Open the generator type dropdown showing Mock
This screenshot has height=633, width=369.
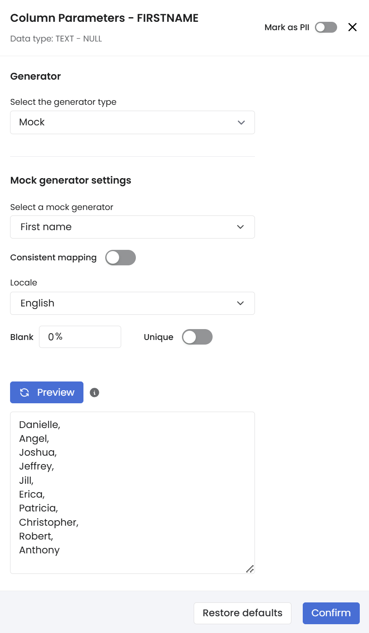pyautogui.click(x=132, y=122)
